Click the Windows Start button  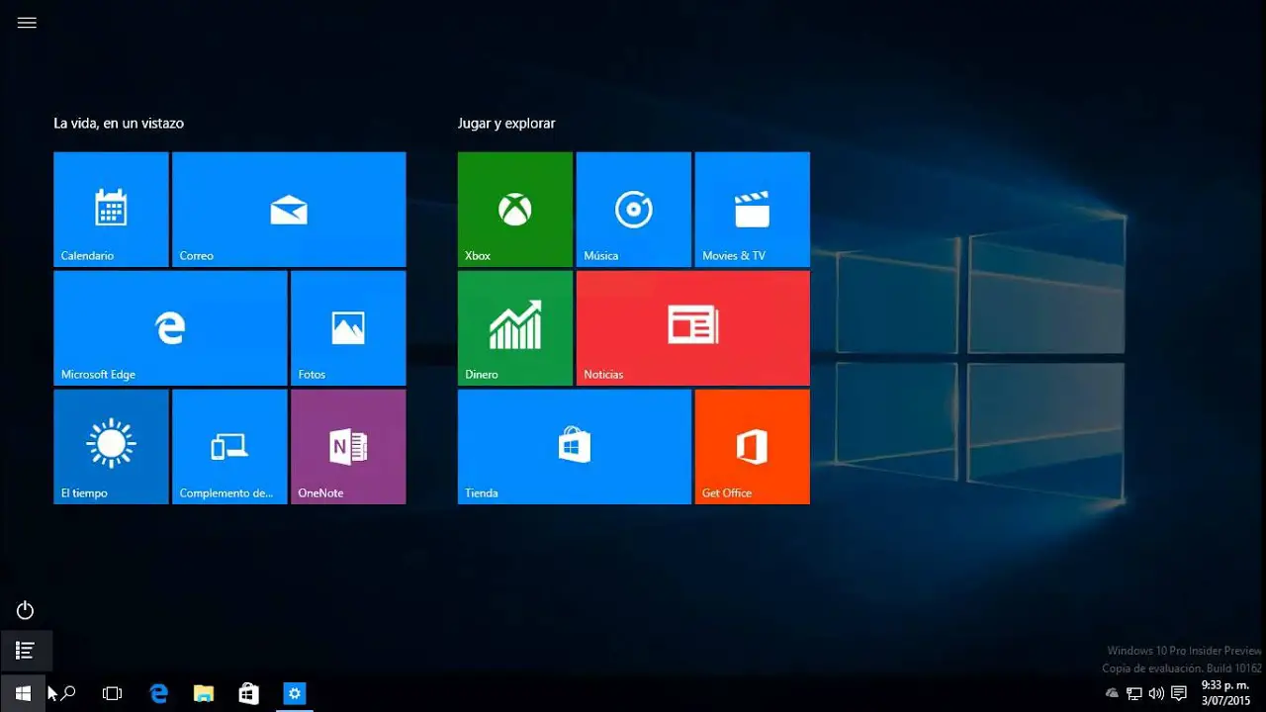coord(23,693)
